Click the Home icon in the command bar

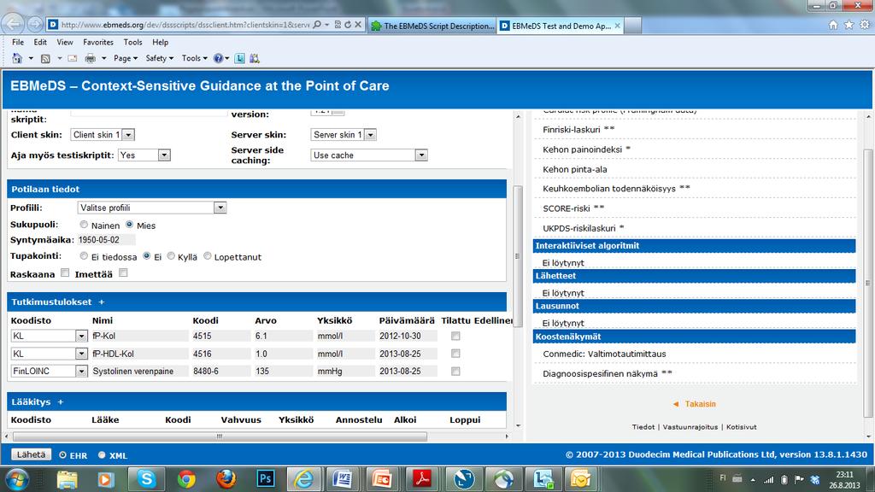point(17,58)
